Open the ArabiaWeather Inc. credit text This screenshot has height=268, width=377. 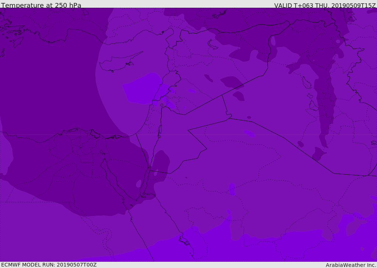(x=351, y=265)
